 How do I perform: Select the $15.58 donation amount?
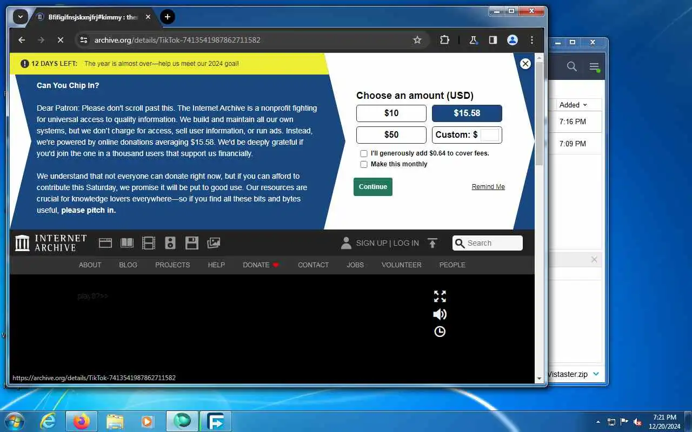(467, 113)
